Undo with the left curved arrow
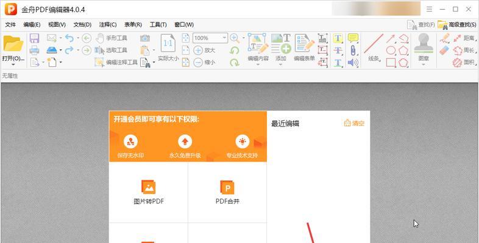Image resolution: width=479 pixels, height=243 pixels. pyautogui.click(x=69, y=38)
